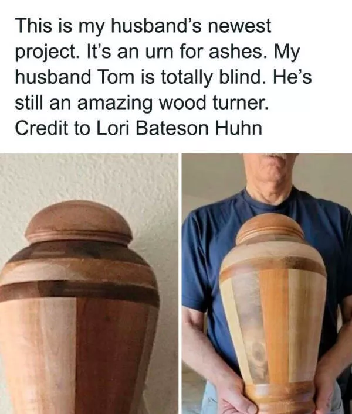
Task: Click the white divider between the two photos
Action: (x=180, y=283)
